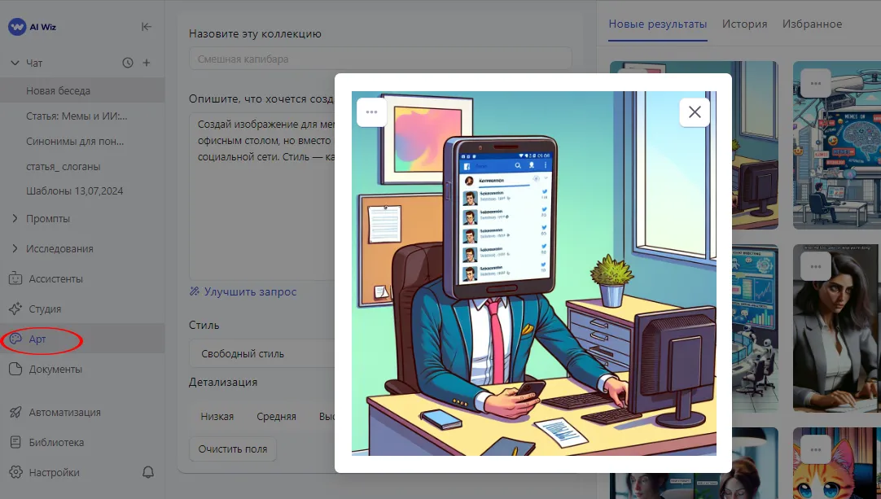Expand the Промпты section
The height and width of the screenshot is (499, 881).
[x=15, y=218]
